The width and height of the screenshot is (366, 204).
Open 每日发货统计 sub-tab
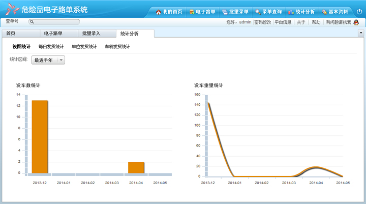click(x=51, y=47)
